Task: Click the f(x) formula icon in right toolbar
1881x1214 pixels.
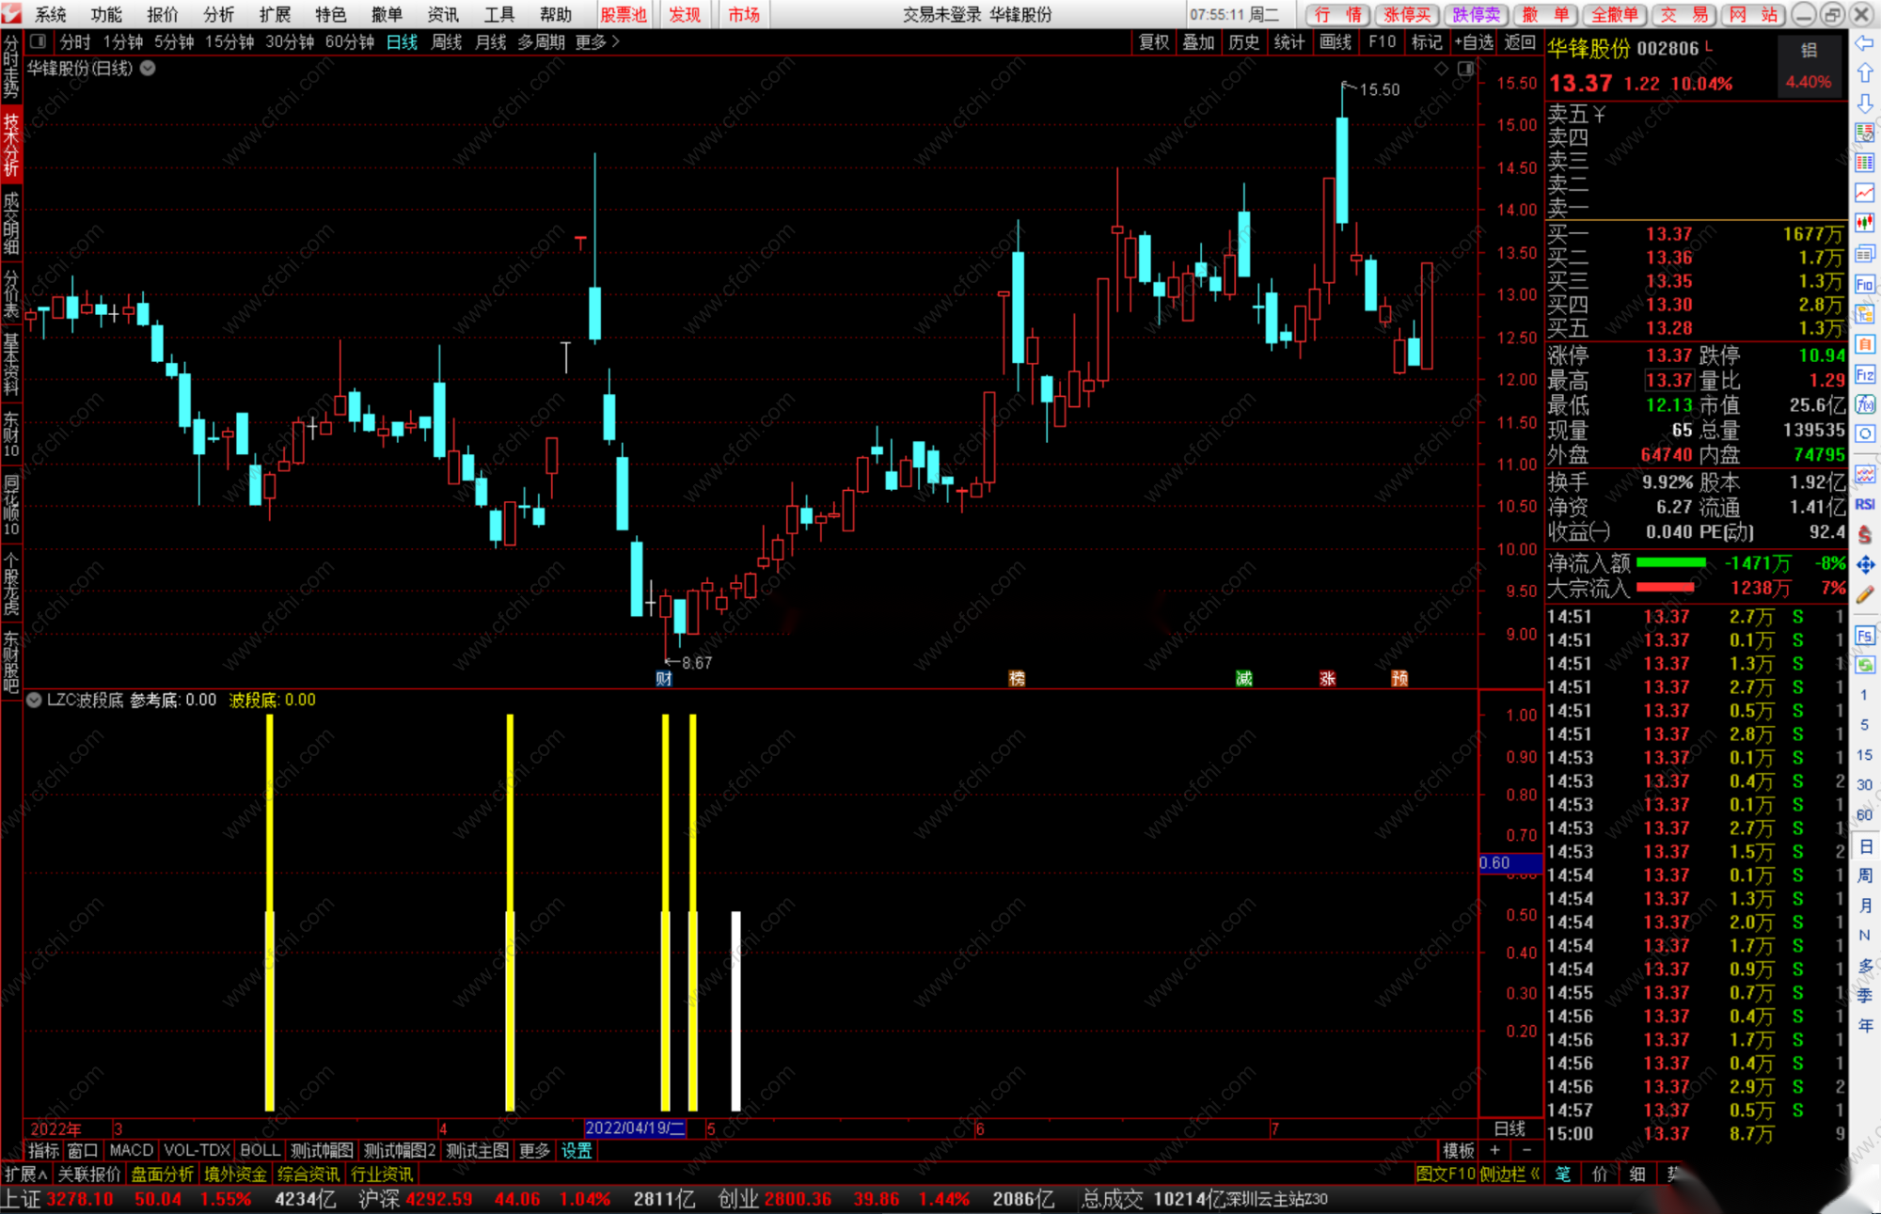Action: coord(1865,404)
